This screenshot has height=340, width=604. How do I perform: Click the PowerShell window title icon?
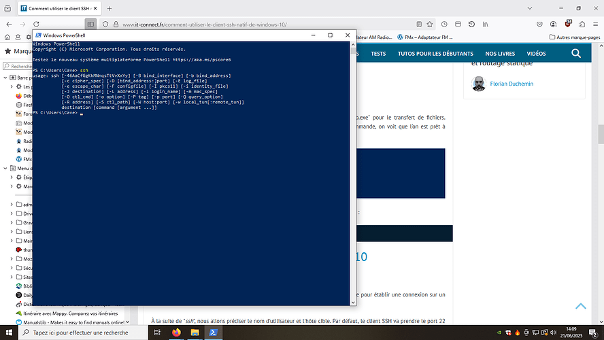pos(38,35)
